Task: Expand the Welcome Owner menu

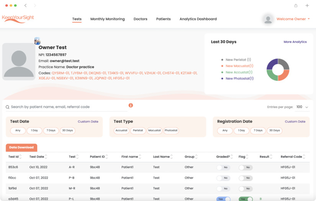Action: [293, 19]
